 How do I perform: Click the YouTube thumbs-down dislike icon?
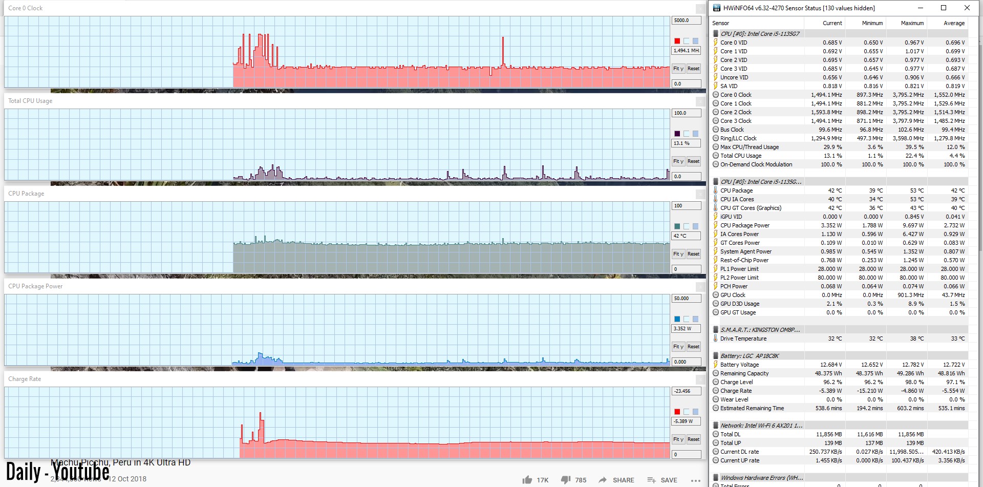565,480
